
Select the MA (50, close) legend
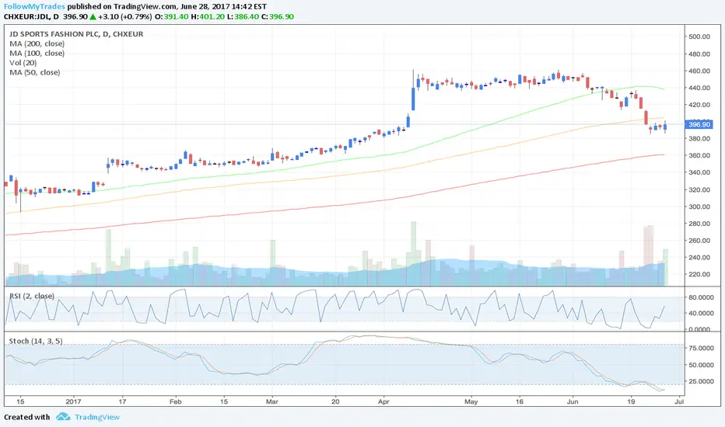pyautogui.click(x=35, y=72)
